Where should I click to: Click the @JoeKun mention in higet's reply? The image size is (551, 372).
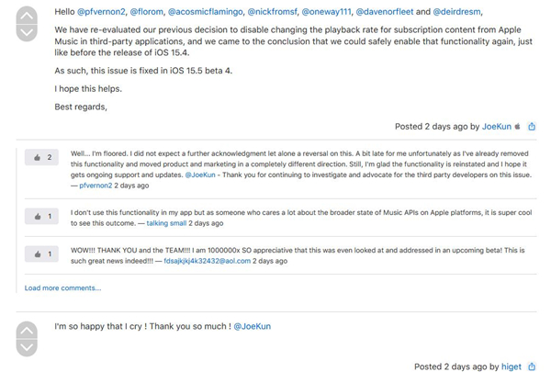click(x=252, y=326)
